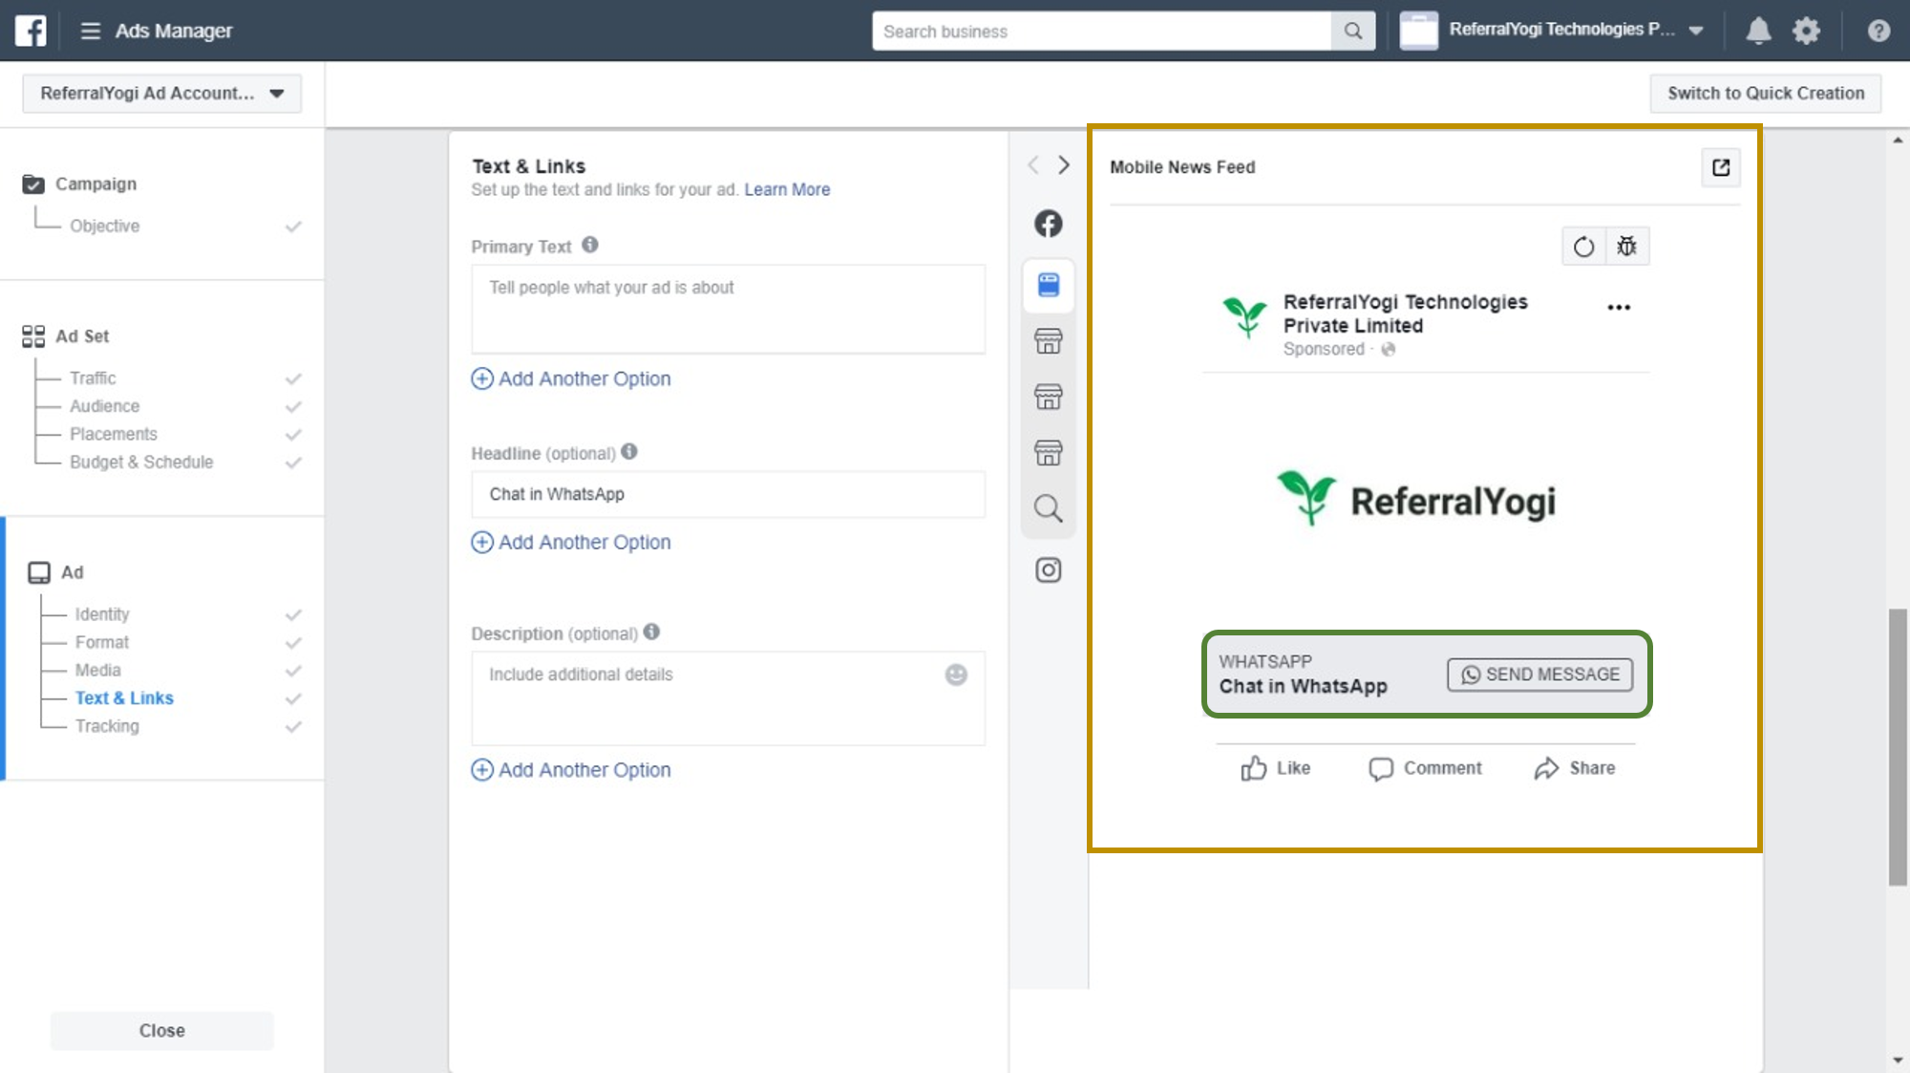Select the Facebook placement preview icon

[1049, 224]
